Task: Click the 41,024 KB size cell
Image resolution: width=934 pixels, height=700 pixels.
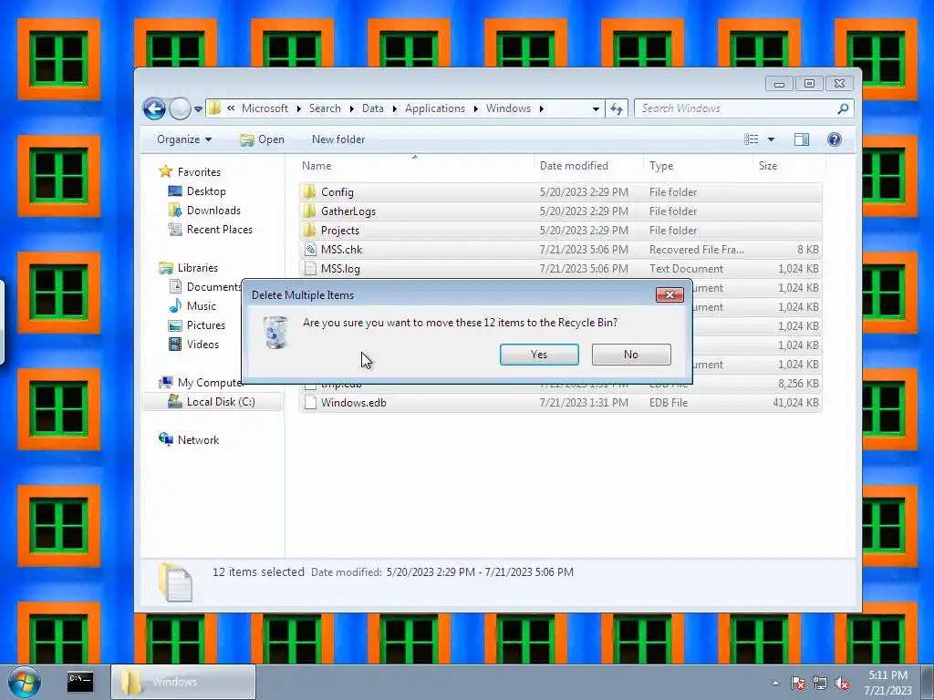Action: click(x=795, y=402)
